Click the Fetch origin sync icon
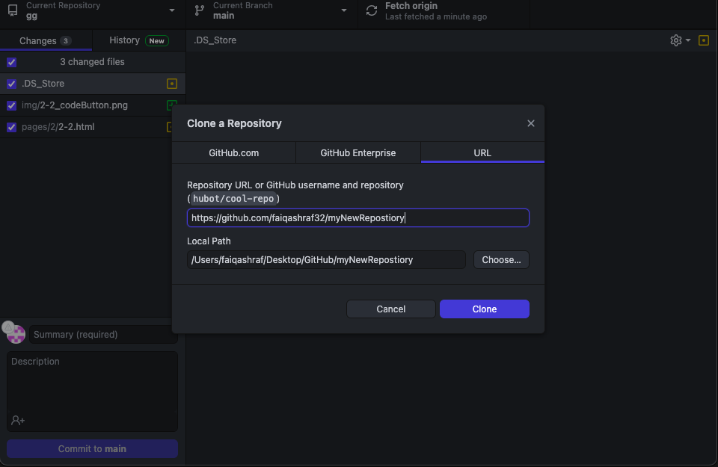Image resolution: width=718 pixels, height=467 pixels. point(372,10)
